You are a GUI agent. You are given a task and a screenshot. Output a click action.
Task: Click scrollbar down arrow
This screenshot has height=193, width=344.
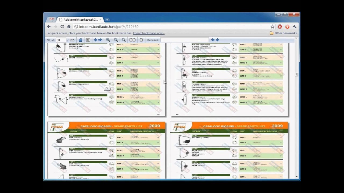point(296,177)
